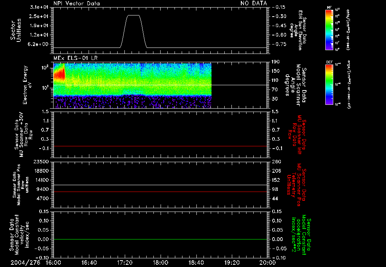Click the "150" scanner angle tick label

276,71
